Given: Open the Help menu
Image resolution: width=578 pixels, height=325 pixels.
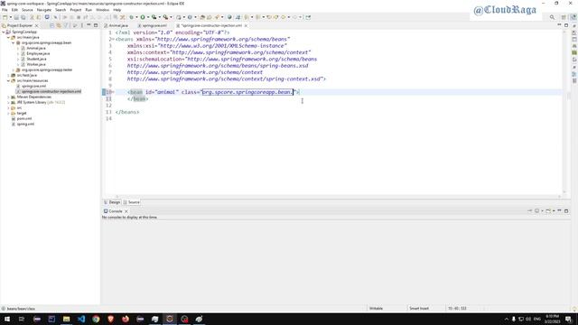Looking at the screenshot, I should 117,10.
